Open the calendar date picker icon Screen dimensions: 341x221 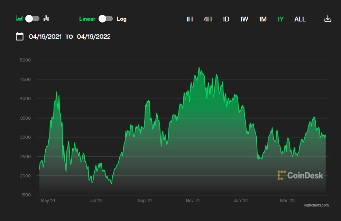(20, 36)
